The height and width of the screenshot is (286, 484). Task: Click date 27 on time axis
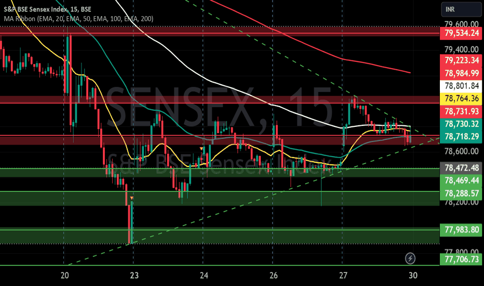(x=343, y=275)
